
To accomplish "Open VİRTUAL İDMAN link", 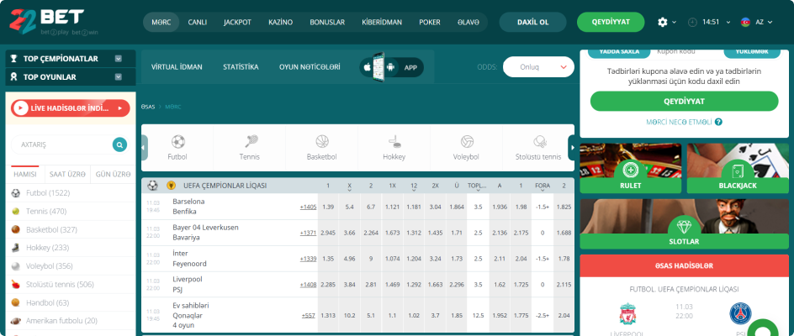I will pyautogui.click(x=177, y=67).
